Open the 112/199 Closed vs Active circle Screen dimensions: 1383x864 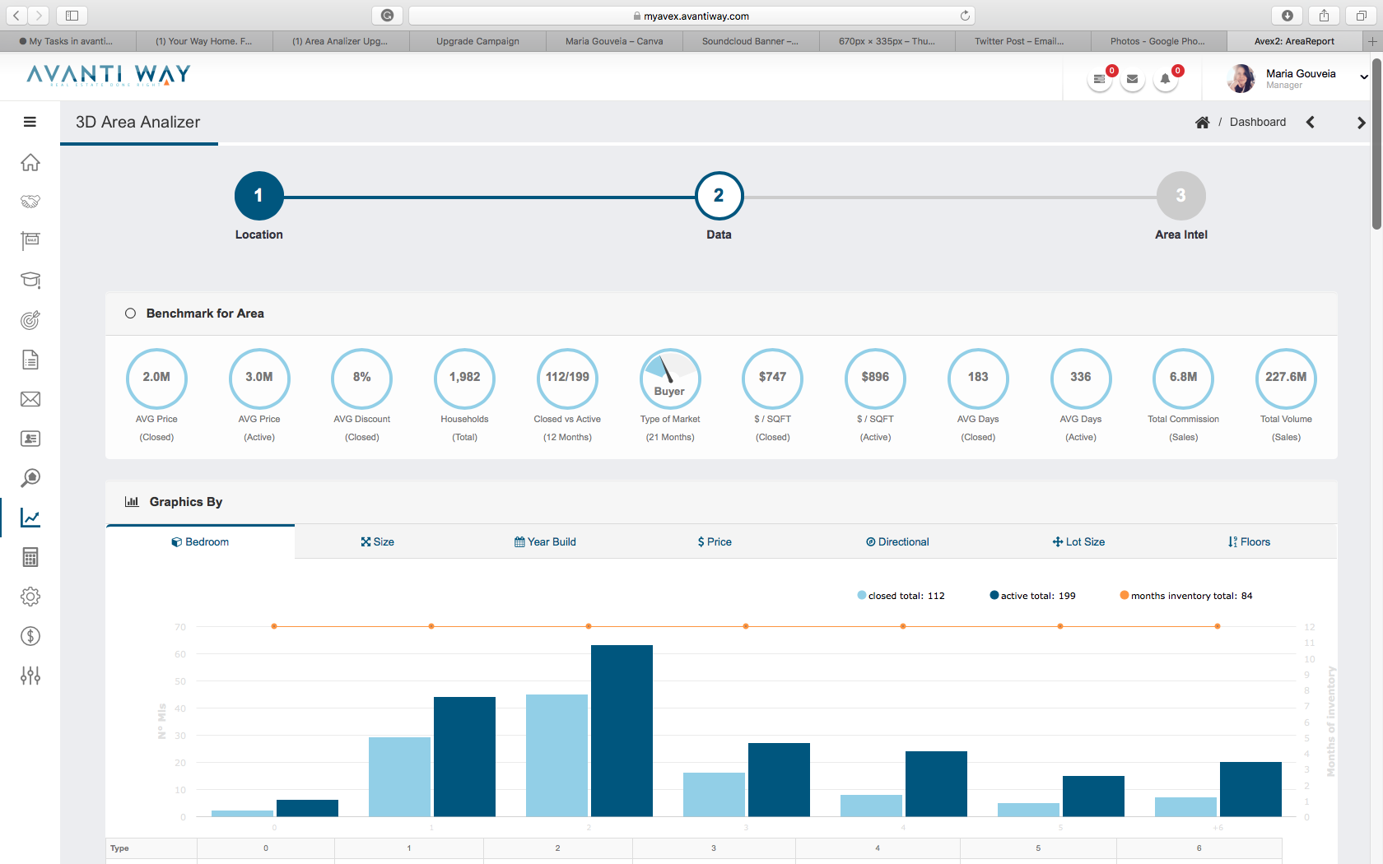567,379
